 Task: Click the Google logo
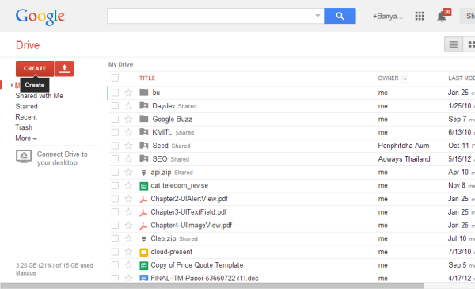40,17
